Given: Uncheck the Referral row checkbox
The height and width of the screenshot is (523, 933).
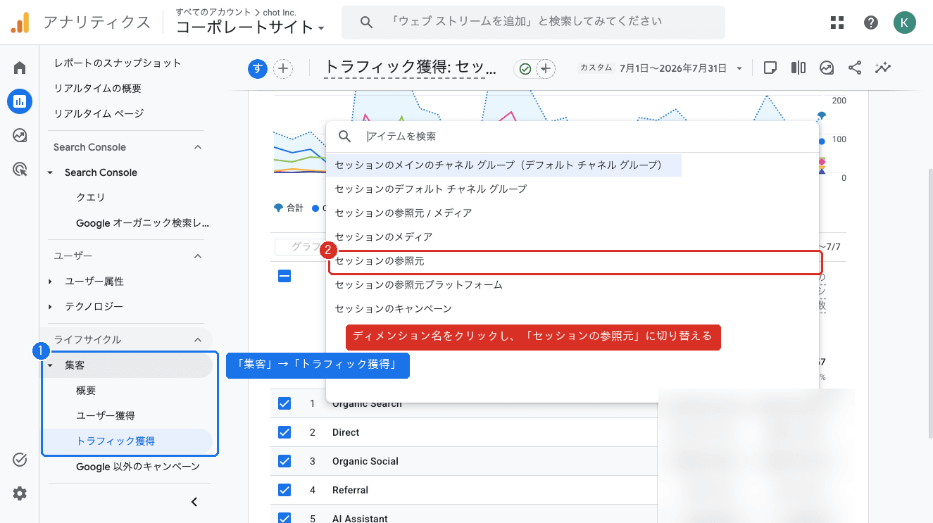Looking at the screenshot, I should pyautogui.click(x=284, y=490).
